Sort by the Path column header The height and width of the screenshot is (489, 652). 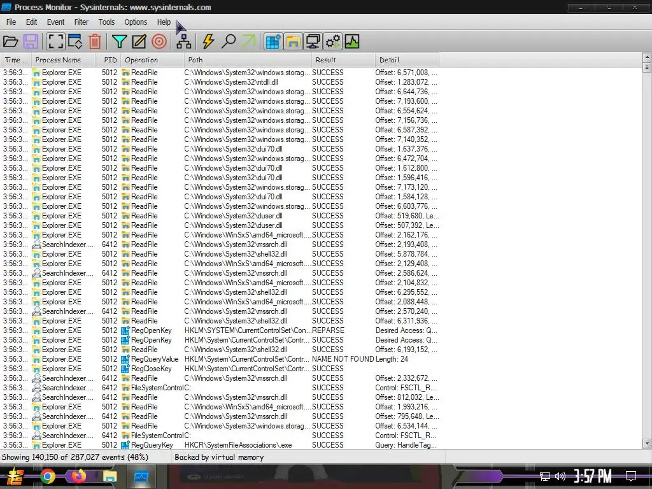248,60
